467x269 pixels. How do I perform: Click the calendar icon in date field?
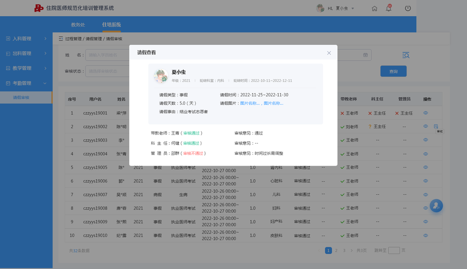(x=365, y=55)
